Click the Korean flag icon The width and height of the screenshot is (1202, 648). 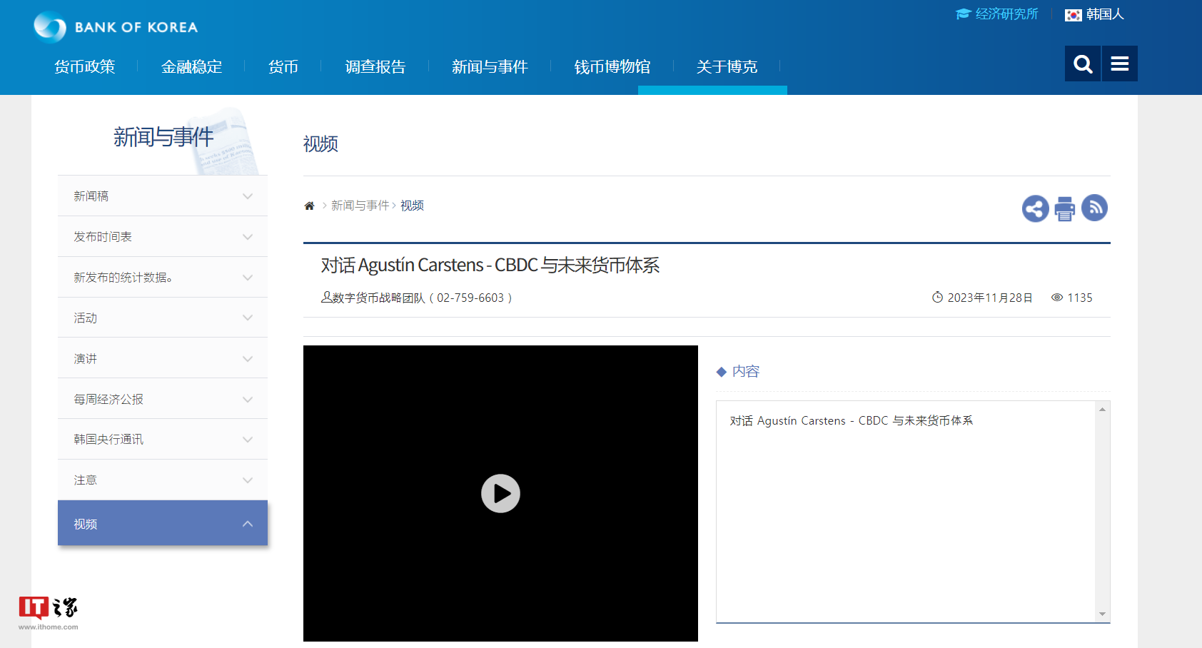coord(1073,14)
